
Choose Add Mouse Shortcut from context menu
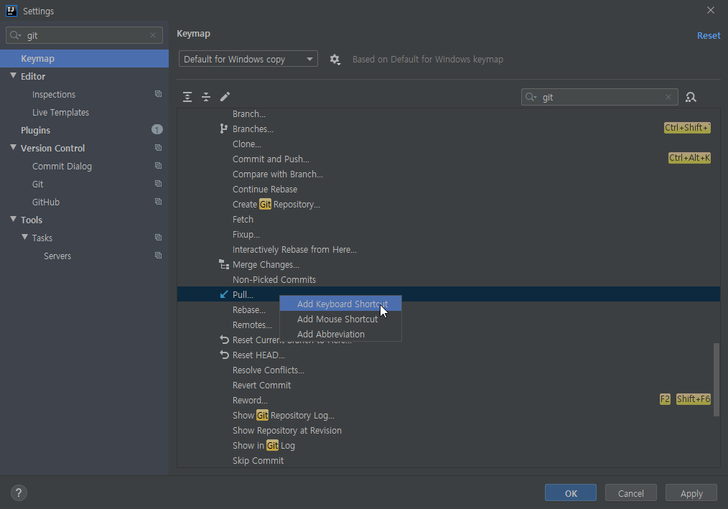340,319
